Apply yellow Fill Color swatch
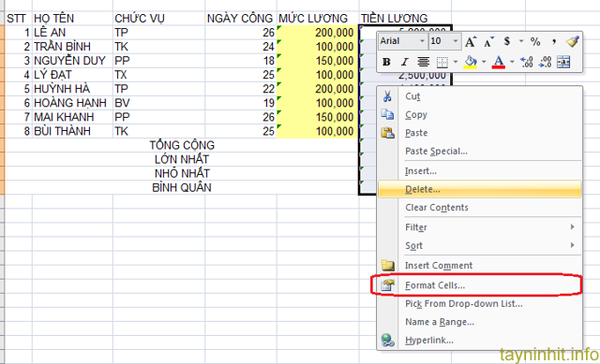This screenshot has height=364, width=600. (x=471, y=62)
